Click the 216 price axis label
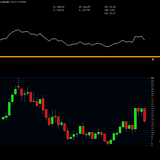This screenshot has width=160, height=160. point(152,85)
